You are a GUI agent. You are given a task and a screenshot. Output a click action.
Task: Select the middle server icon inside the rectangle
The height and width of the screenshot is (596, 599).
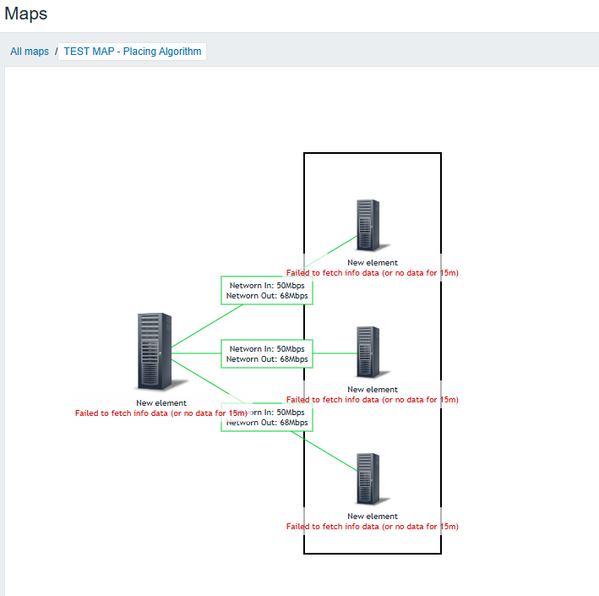point(368,352)
